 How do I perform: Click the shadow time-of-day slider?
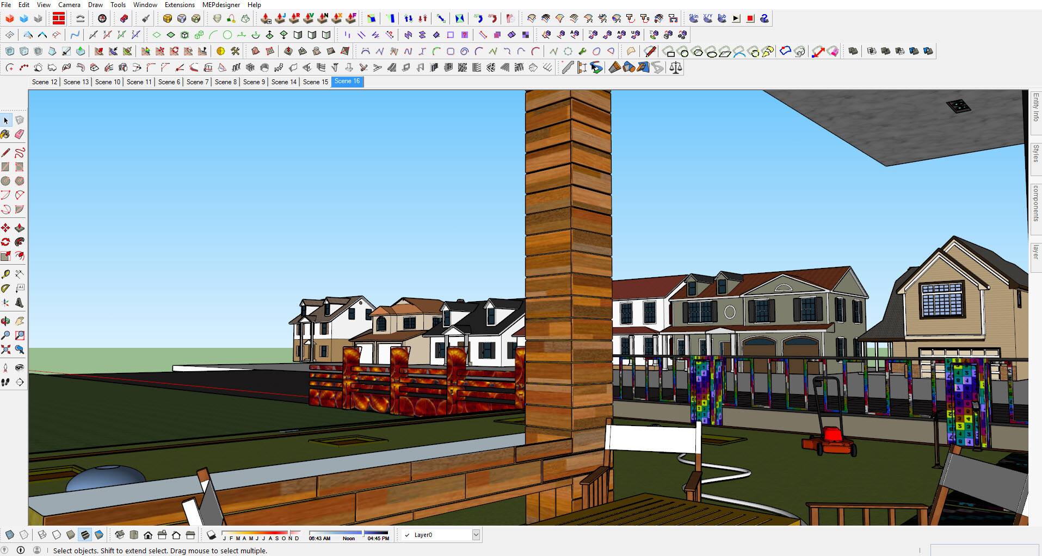(x=348, y=533)
